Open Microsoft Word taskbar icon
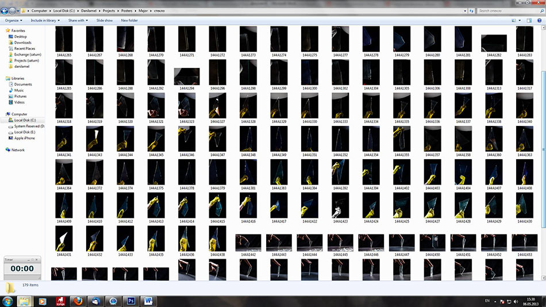The height and width of the screenshot is (307, 546). tap(148, 301)
